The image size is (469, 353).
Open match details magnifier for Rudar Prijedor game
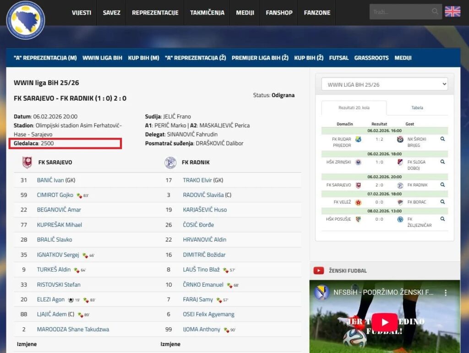coord(442,139)
